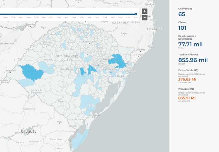The image size is (219, 152).
Task: Click the Danos Totais 376.65 Mi value
Action: [x=187, y=79]
